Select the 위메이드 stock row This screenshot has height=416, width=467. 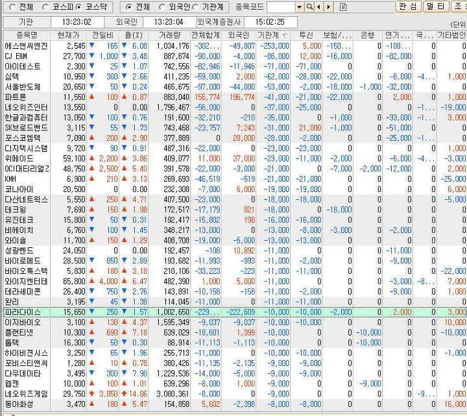point(235,158)
